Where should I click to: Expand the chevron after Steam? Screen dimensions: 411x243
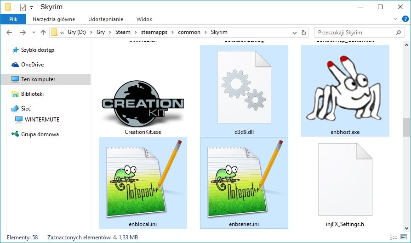tap(136, 33)
